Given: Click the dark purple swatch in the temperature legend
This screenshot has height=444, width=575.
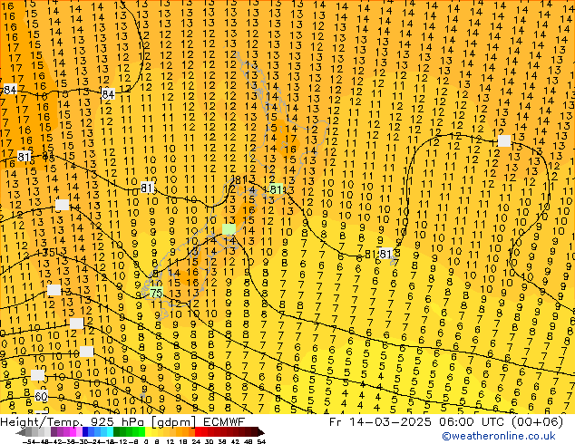Looking at the screenshot, I should (54, 432).
